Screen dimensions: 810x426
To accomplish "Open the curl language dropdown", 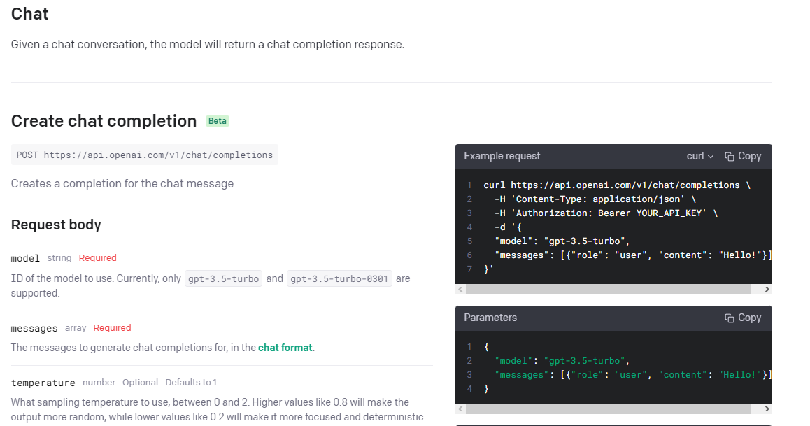I will pos(700,156).
